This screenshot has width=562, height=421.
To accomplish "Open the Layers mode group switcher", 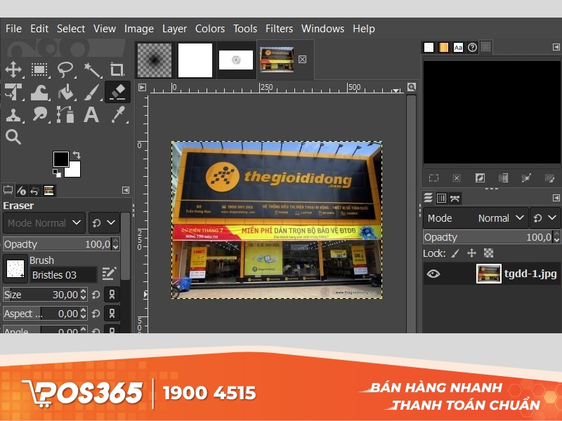I will click(545, 218).
